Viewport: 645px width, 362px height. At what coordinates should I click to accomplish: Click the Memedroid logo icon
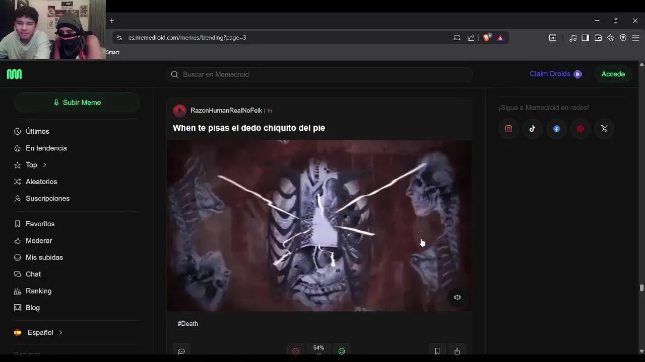click(x=14, y=74)
